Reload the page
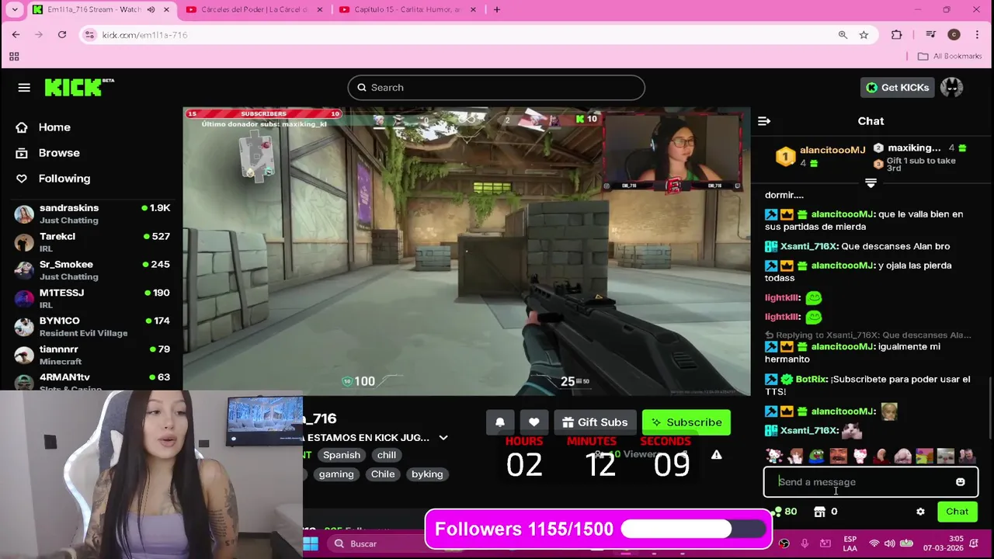 coord(62,35)
